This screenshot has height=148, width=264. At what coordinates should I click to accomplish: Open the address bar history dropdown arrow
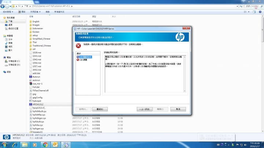click(237, 6)
